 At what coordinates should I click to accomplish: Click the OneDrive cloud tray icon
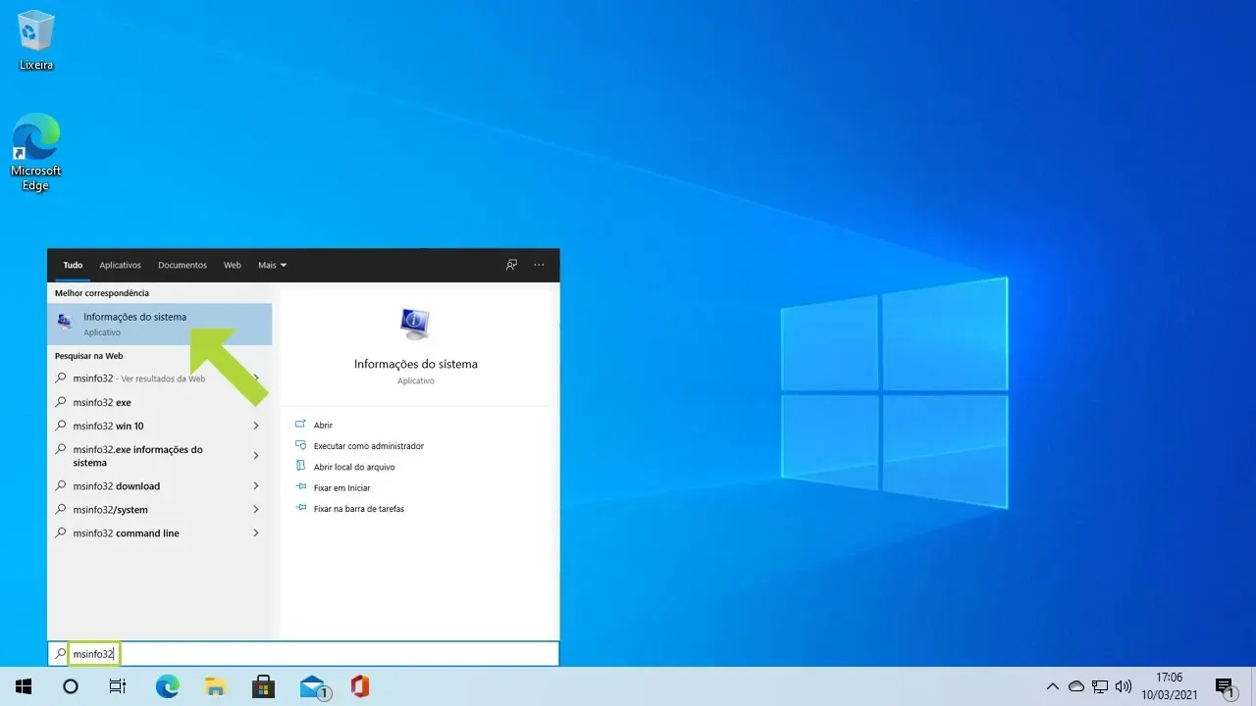tap(1076, 686)
